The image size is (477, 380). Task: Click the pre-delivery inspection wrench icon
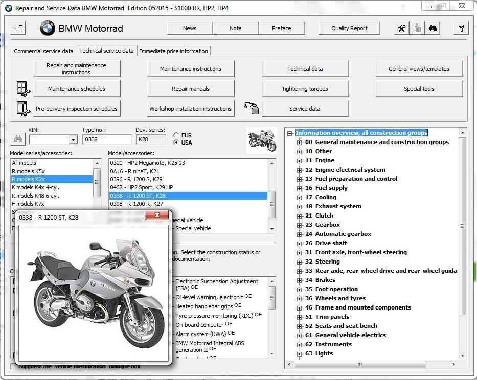(23, 109)
